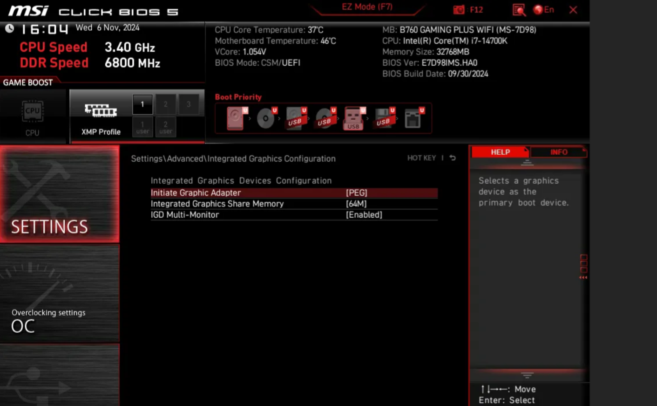
Task: Open the BIOS search magnifier icon
Action: [519, 10]
